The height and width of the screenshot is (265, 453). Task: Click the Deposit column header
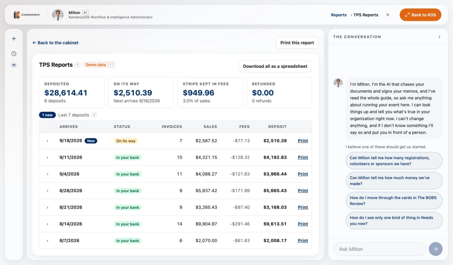pos(277,127)
